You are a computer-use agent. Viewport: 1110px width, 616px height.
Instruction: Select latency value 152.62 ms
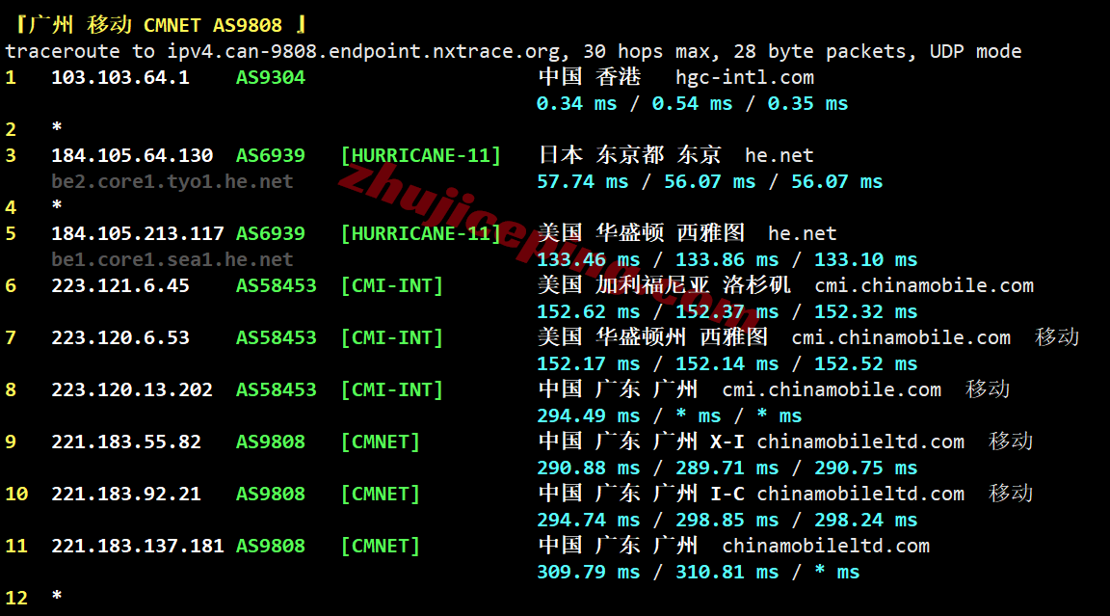tap(588, 311)
